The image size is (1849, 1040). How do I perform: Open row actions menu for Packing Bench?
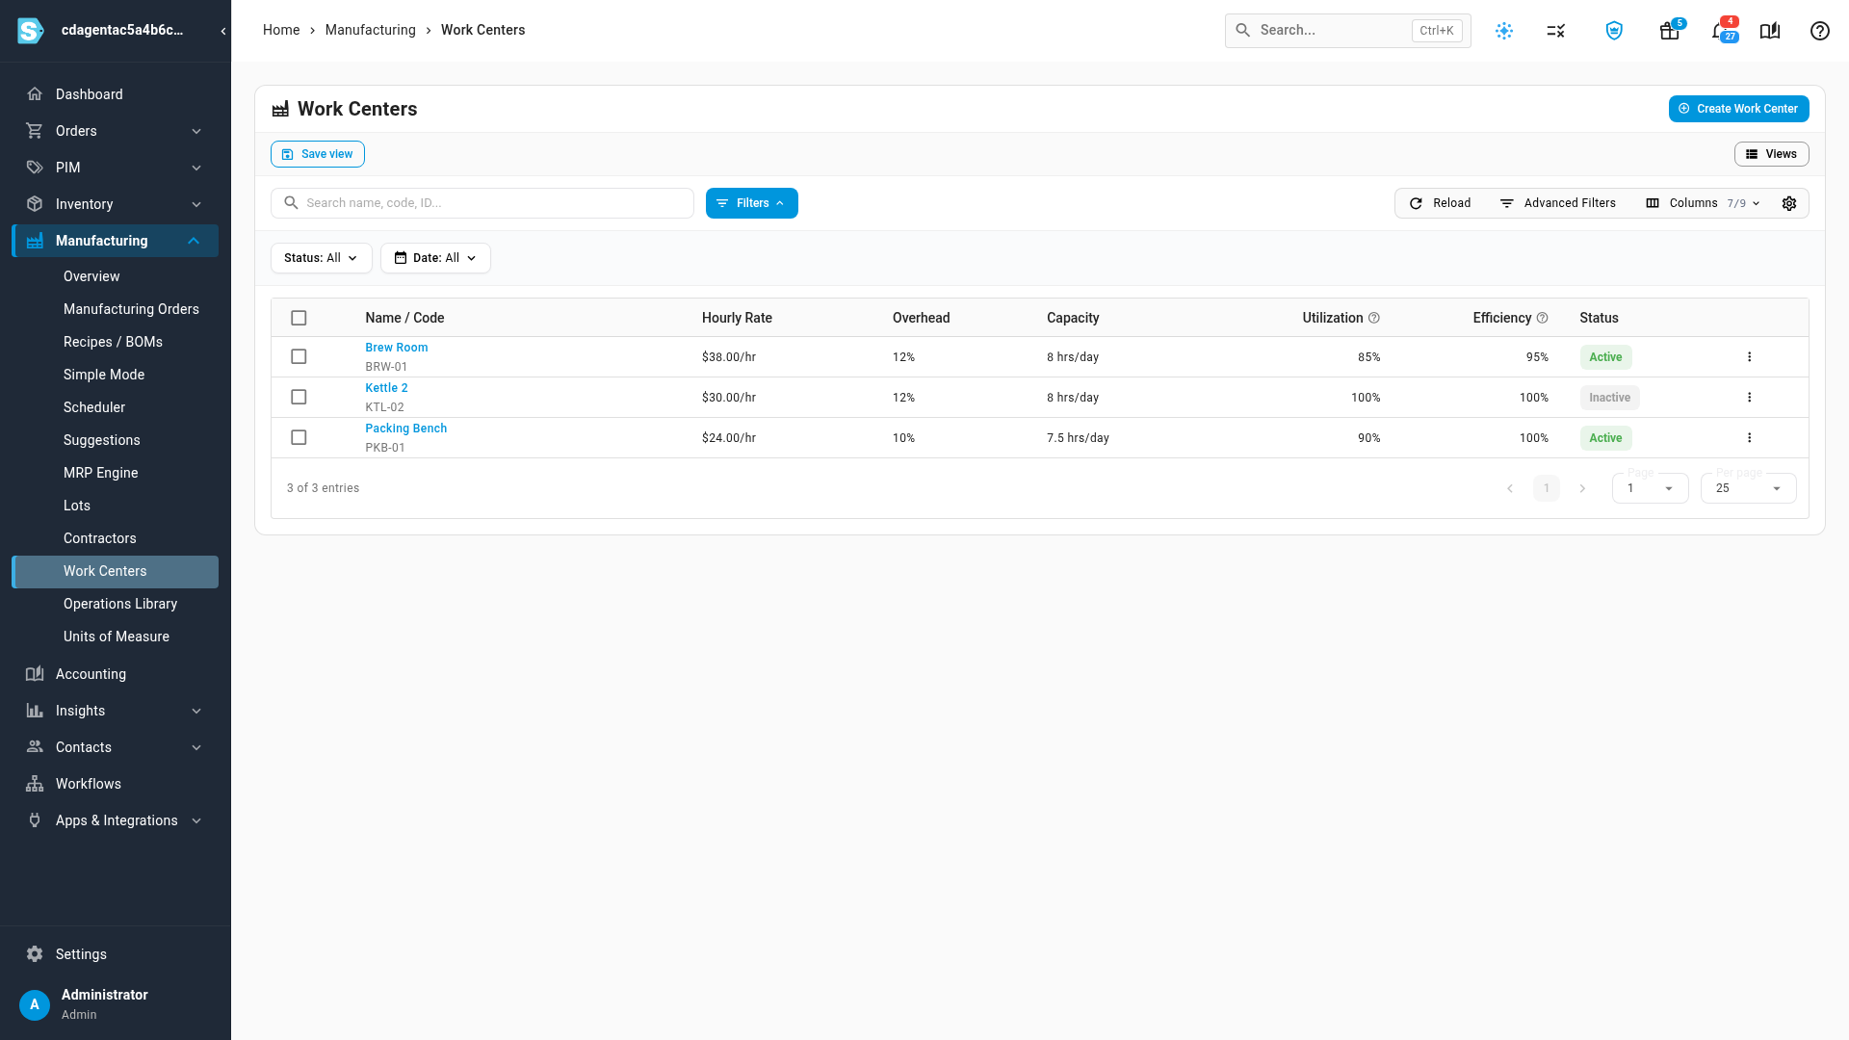[1750, 438]
